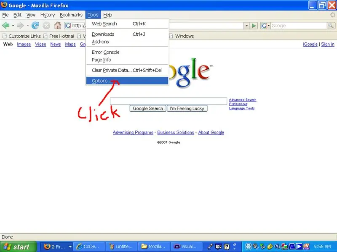Open the Forward history dropdown arrow
Viewport: 337px width, 252px height.
27,26
